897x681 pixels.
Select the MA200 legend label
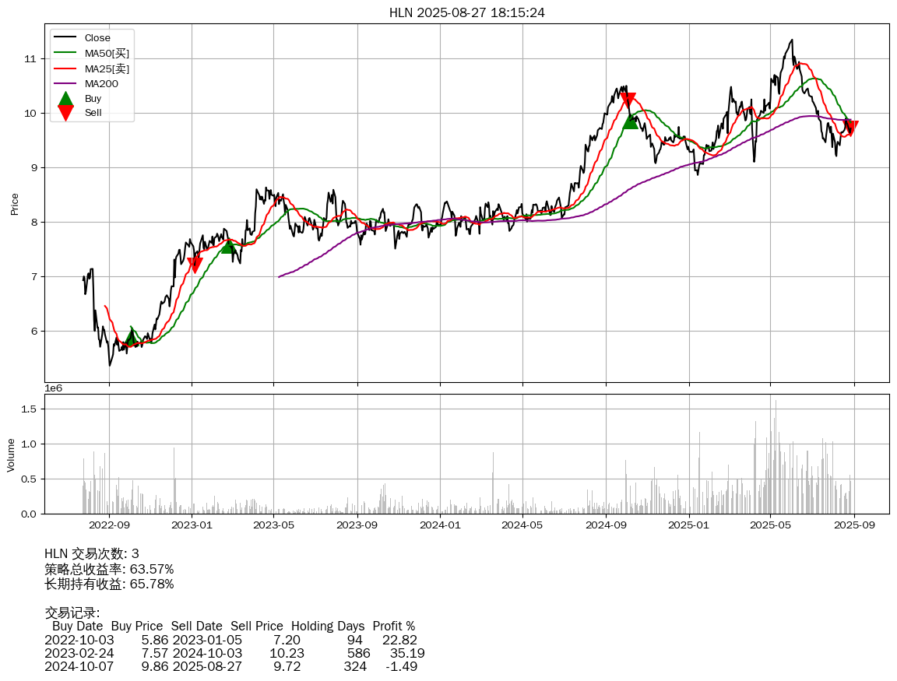click(x=101, y=83)
